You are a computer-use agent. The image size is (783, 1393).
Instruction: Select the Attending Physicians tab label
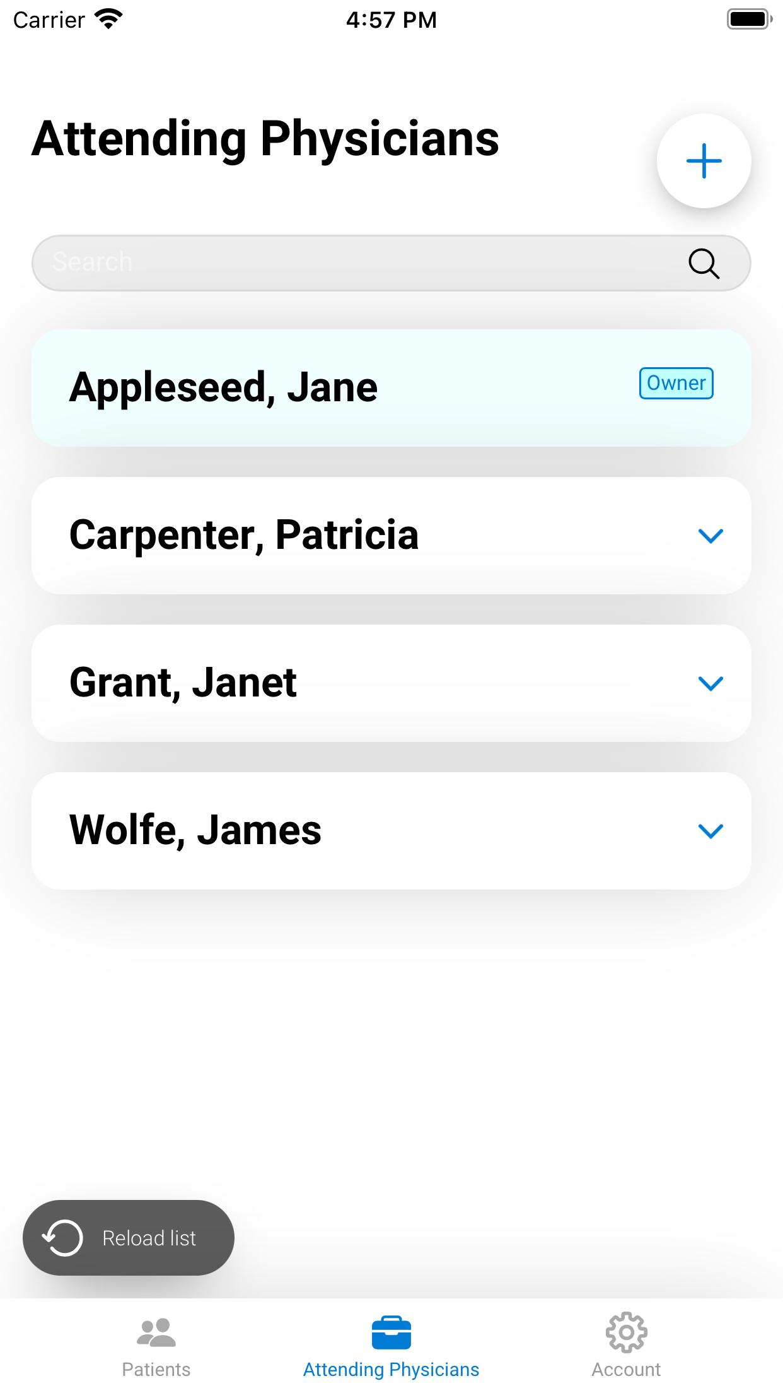[x=391, y=1370]
